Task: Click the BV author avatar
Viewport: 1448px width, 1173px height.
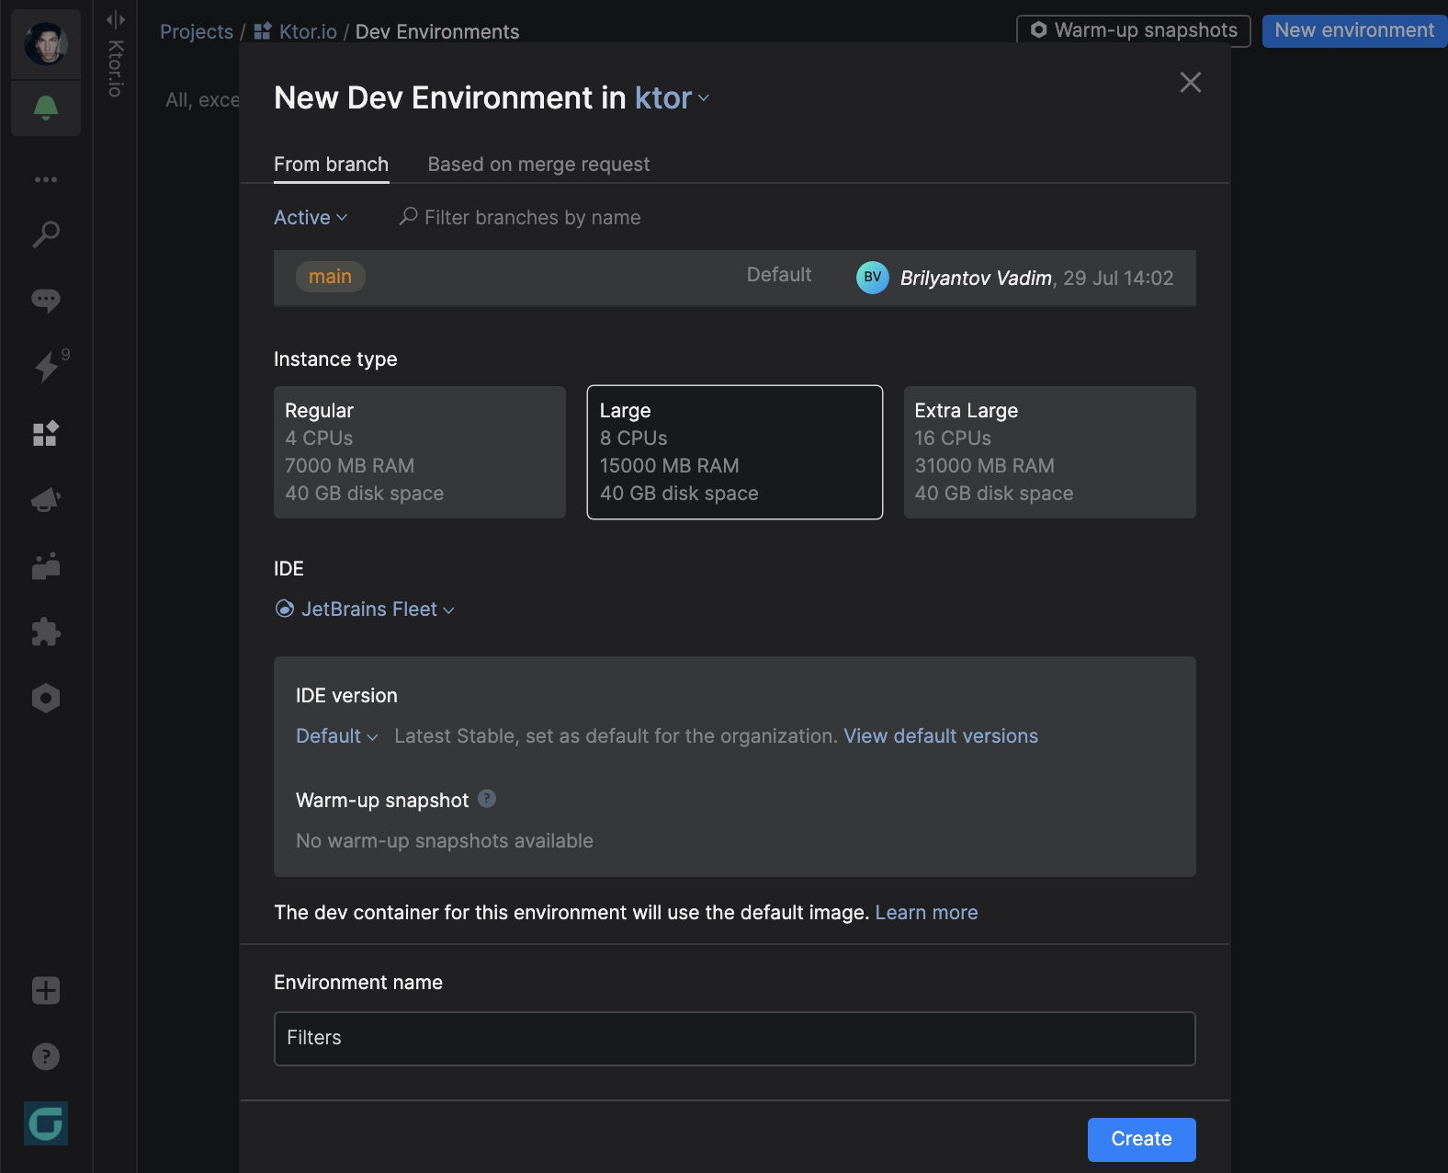Action: tap(873, 278)
